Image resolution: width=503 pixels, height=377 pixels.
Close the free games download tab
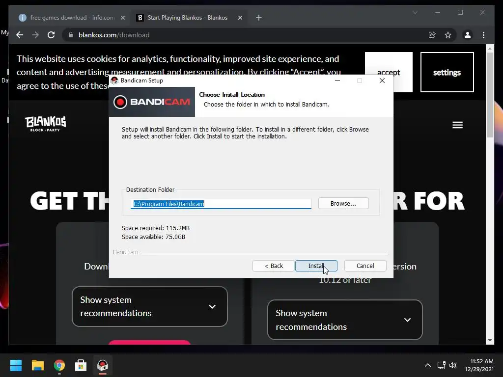coord(122,18)
